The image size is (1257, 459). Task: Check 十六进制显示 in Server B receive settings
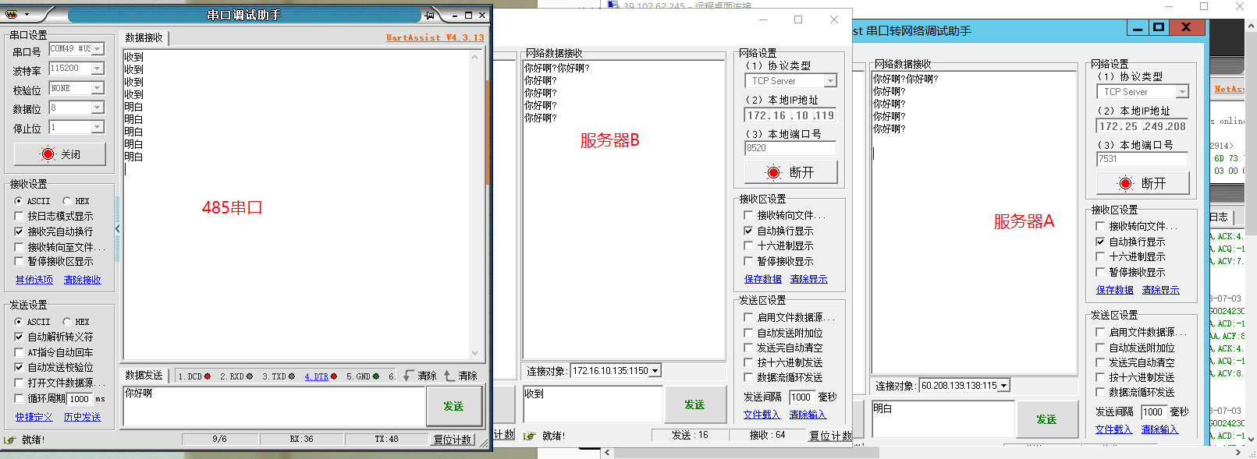748,245
